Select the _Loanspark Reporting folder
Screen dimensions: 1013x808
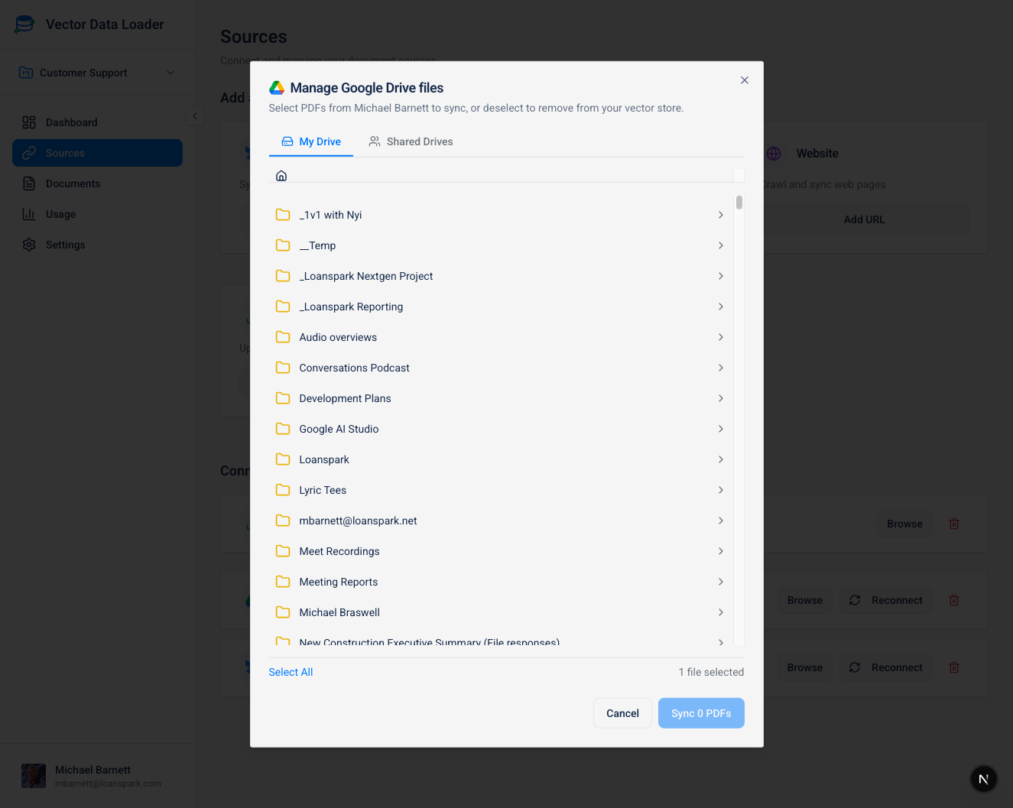351,307
